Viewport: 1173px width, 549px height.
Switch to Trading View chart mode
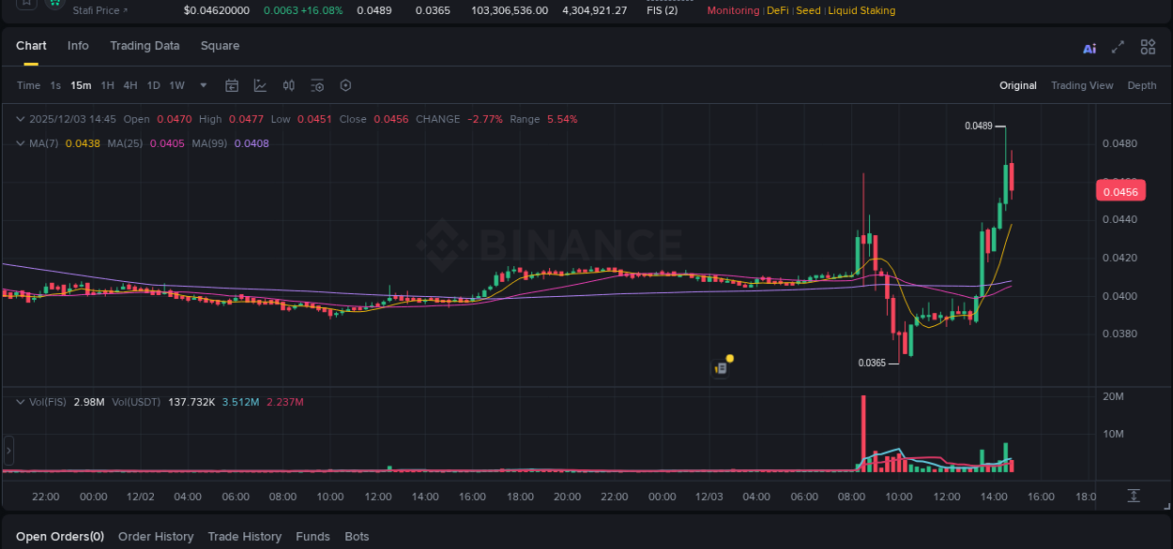pos(1081,84)
